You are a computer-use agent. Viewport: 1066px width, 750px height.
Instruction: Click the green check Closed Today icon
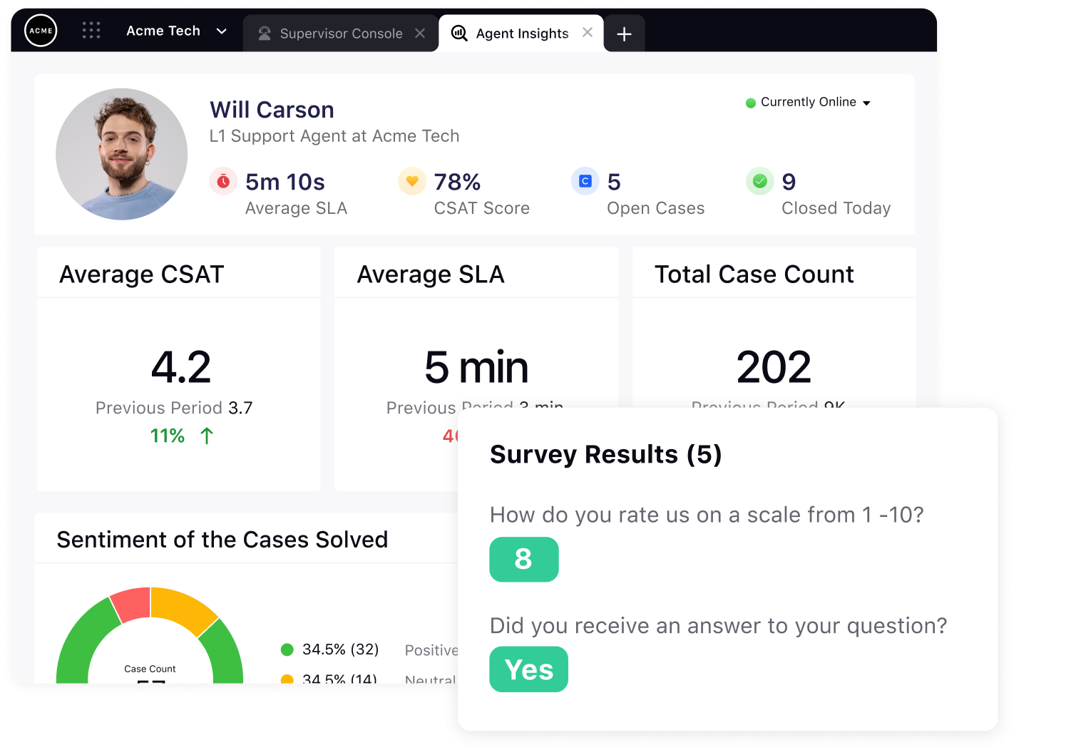760,181
